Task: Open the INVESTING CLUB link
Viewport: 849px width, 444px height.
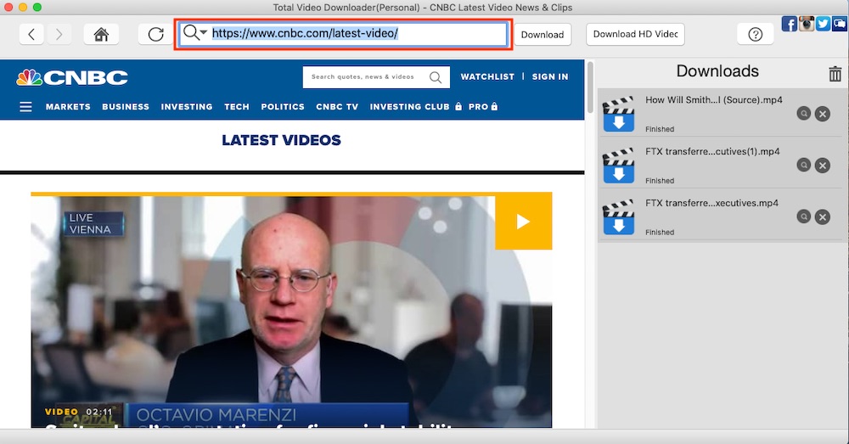Action: pos(416,107)
